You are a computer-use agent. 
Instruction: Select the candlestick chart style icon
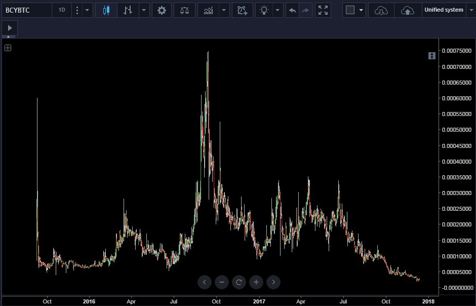click(106, 10)
